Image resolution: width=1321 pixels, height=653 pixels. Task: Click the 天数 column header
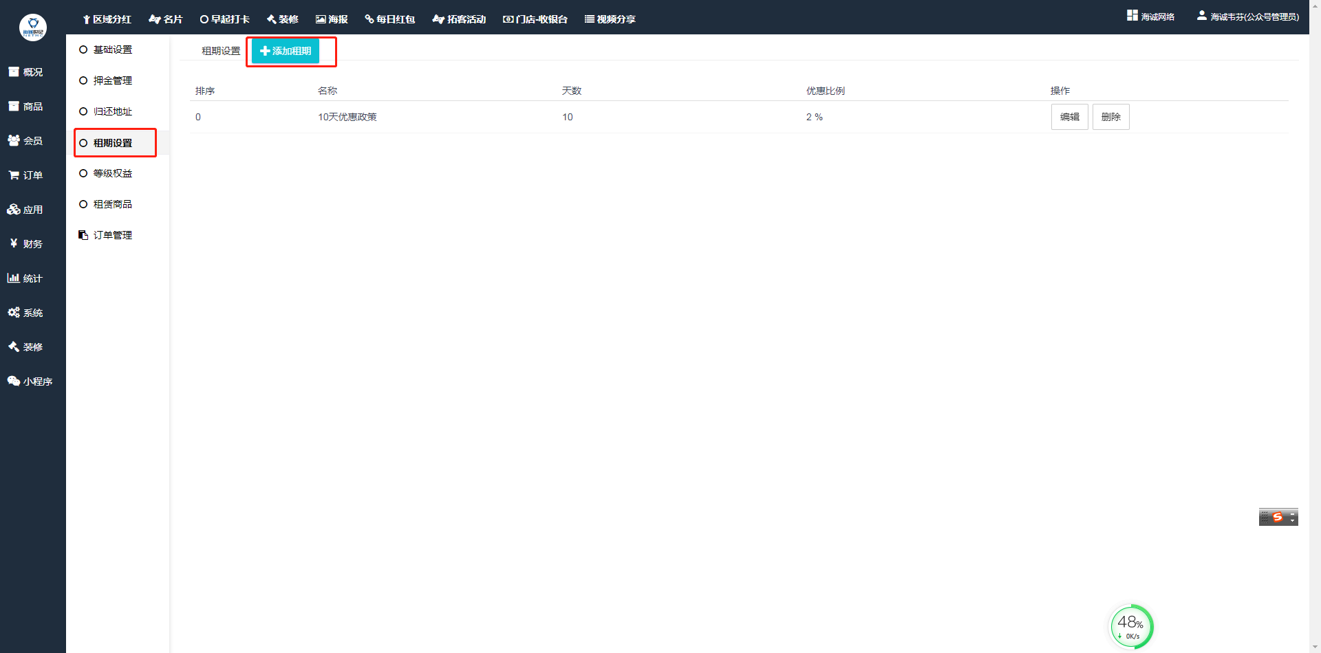click(572, 91)
